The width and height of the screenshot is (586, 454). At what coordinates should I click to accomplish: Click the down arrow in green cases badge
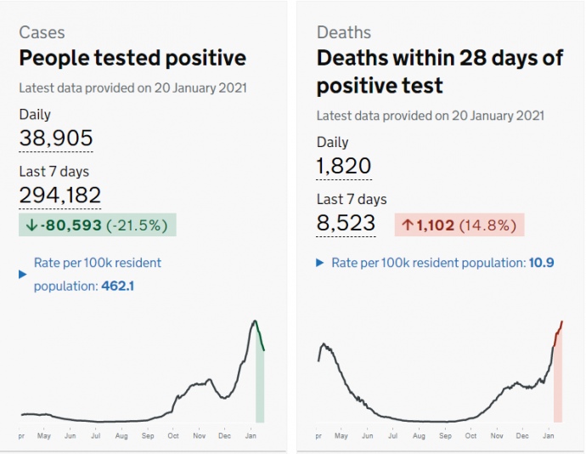31,225
